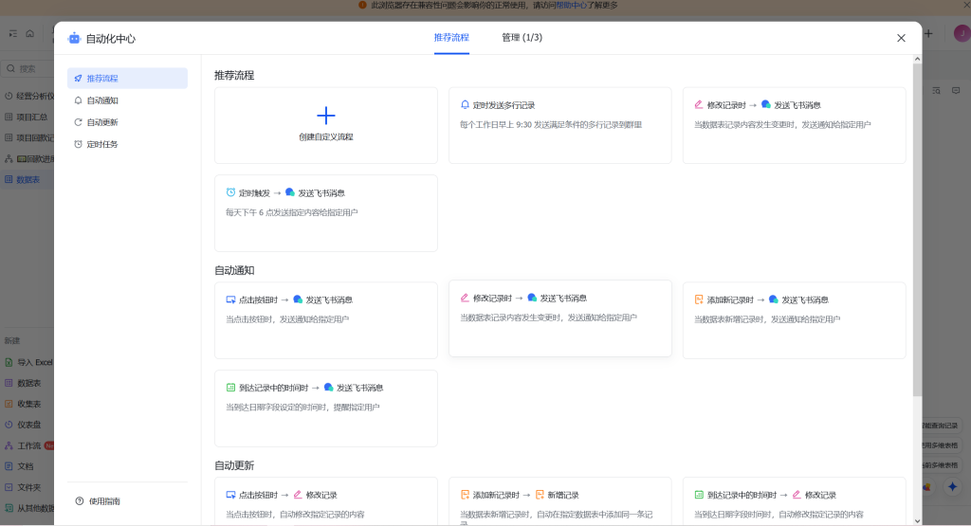Screen dimensions: 971x526
Task: Click the clock icon next to 定时任务
Action: pos(78,144)
